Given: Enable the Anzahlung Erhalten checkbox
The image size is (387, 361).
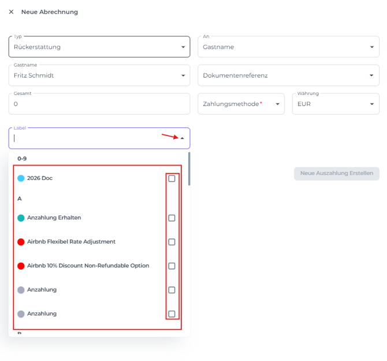Looking at the screenshot, I should pyautogui.click(x=172, y=218).
